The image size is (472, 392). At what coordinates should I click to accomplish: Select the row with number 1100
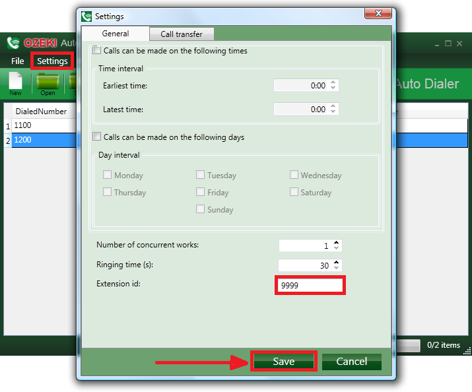[44, 125]
